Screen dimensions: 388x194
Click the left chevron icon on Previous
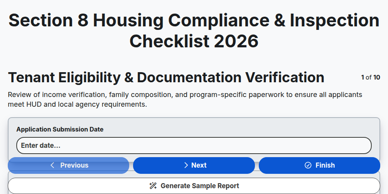pos(52,165)
